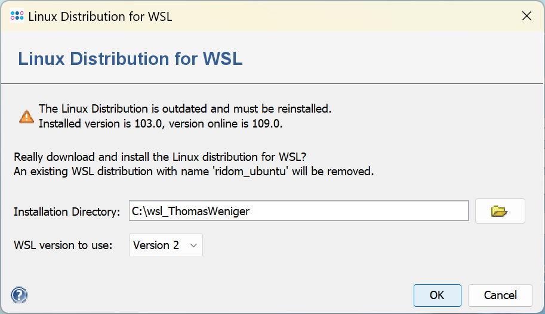Screen dimensions: 545x314
Task: Click the "Really download and install" question text
Action: point(161,157)
